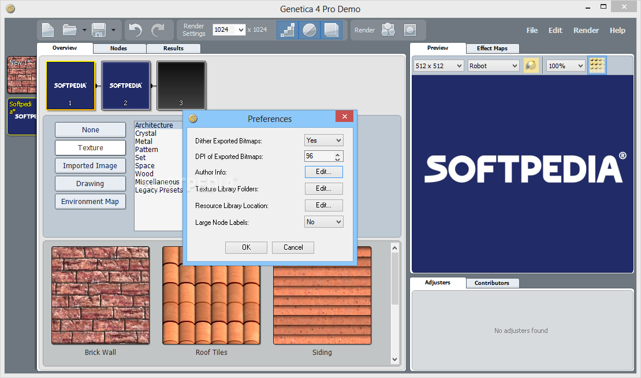The width and height of the screenshot is (641, 378).
Task: Select the Space category
Action: [x=145, y=166]
